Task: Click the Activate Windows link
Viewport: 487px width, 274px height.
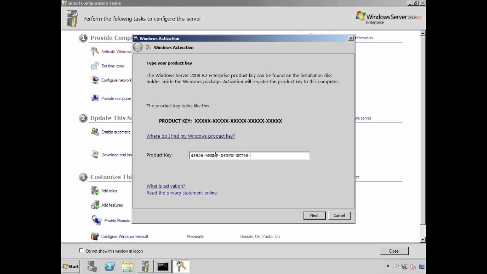Action: pos(116,52)
